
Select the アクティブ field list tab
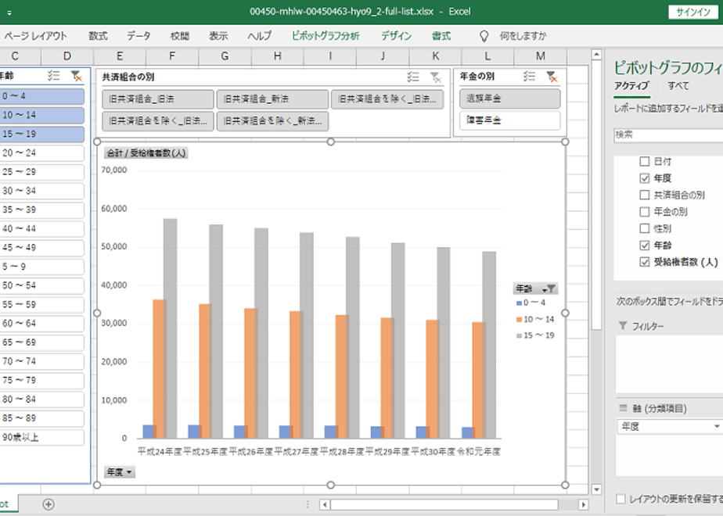point(631,86)
